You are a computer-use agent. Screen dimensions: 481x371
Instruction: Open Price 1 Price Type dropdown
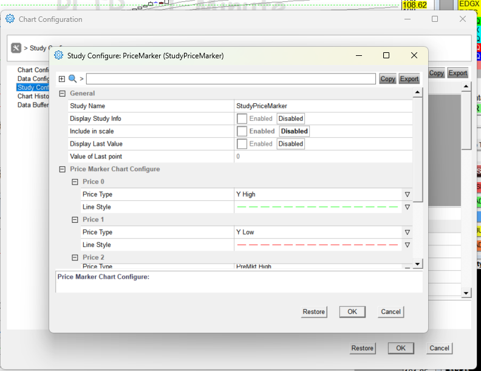pos(407,233)
